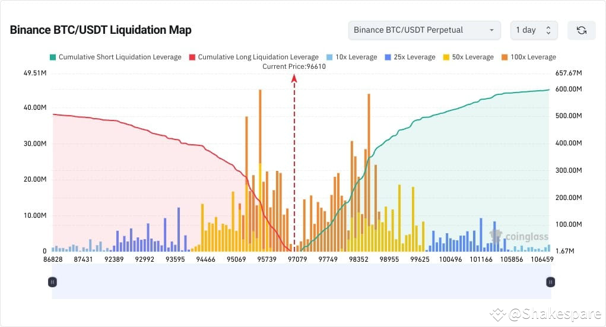This screenshot has width=606, height=327.
Task: Click the Current Price:96610 label
Action: point(294,66)
